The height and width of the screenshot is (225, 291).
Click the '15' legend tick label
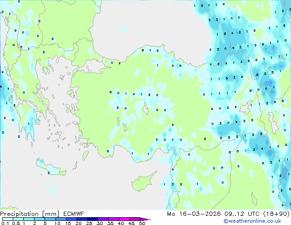68,223
